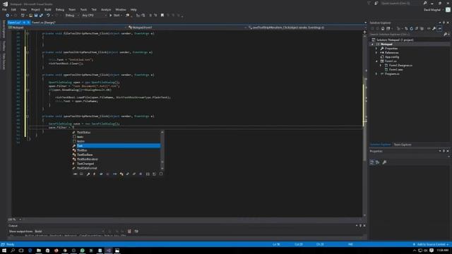Toggle the IntelliSense events lightning filter
This screenshot has width=452, height=254.
94,174
